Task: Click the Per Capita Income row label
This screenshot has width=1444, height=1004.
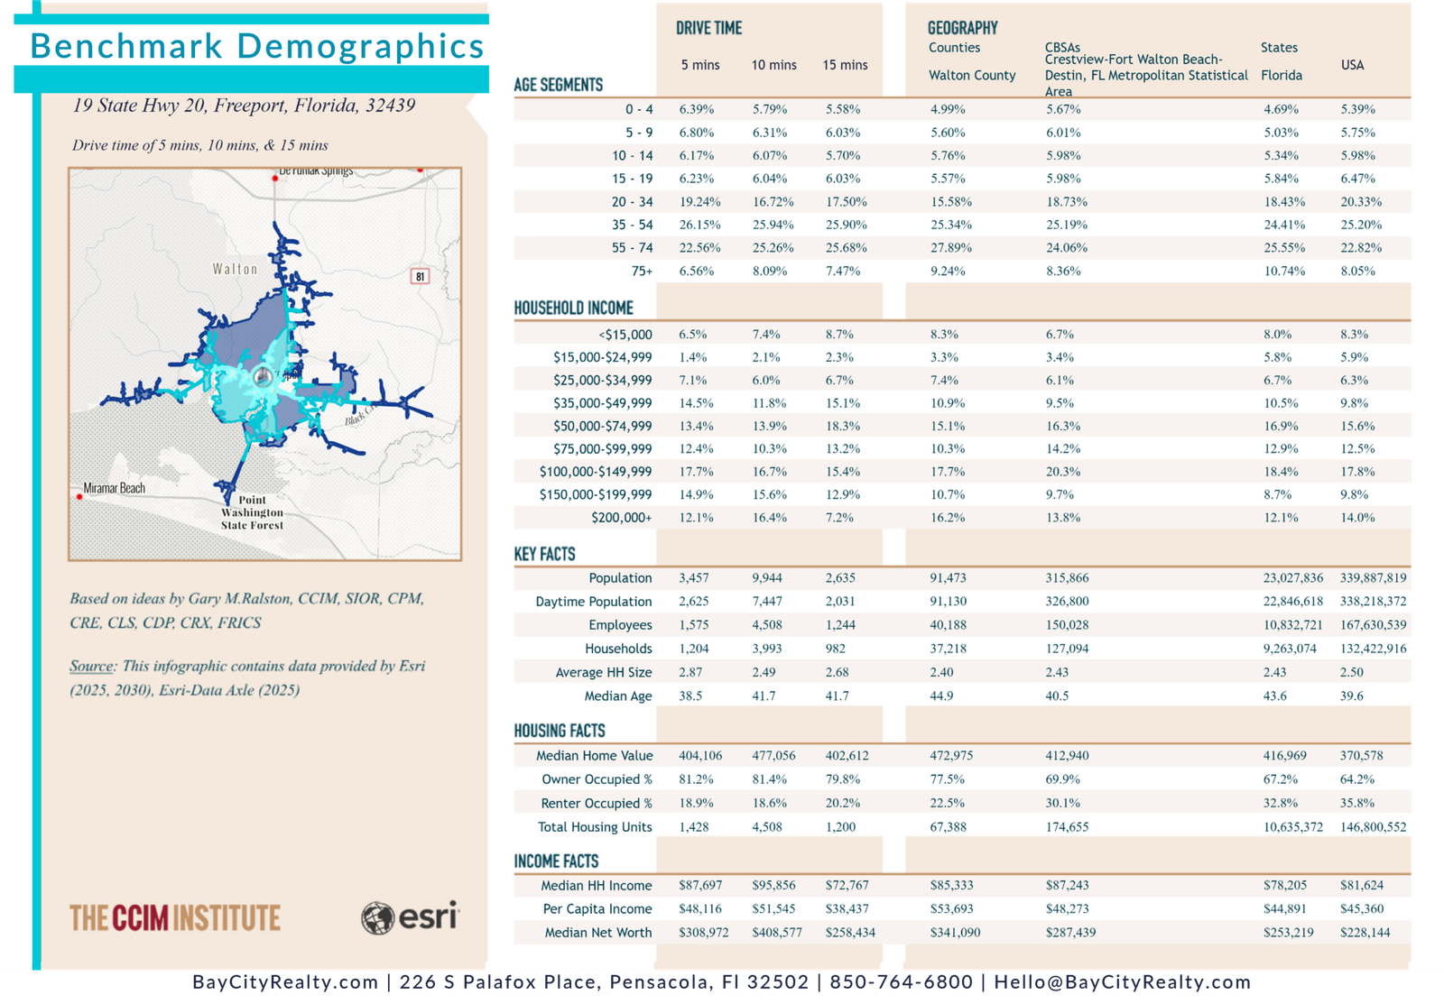Action: point(597,909)
